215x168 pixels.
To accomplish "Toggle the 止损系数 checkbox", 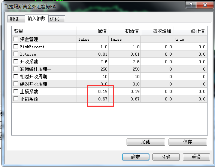I will click(16, 91).
